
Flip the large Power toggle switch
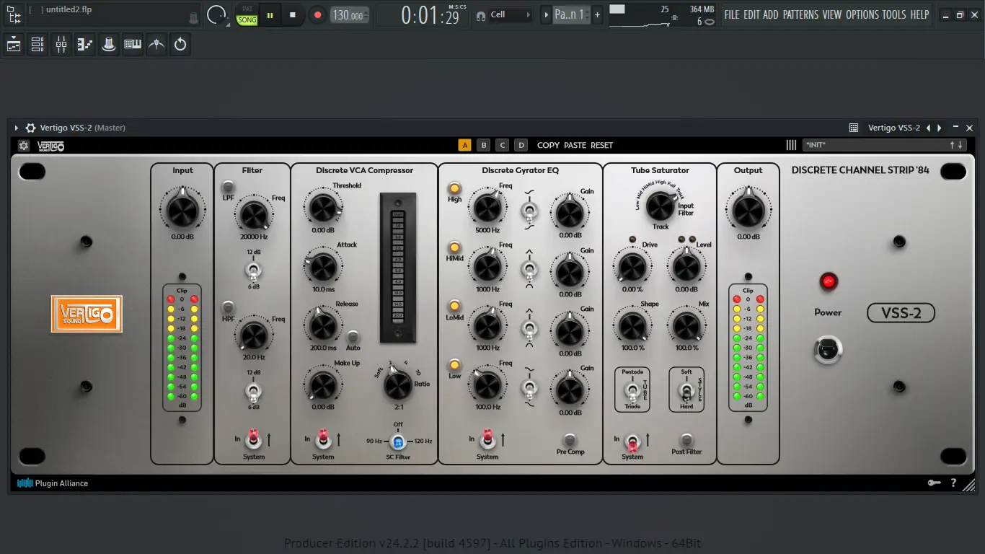(x=828, y=350)
